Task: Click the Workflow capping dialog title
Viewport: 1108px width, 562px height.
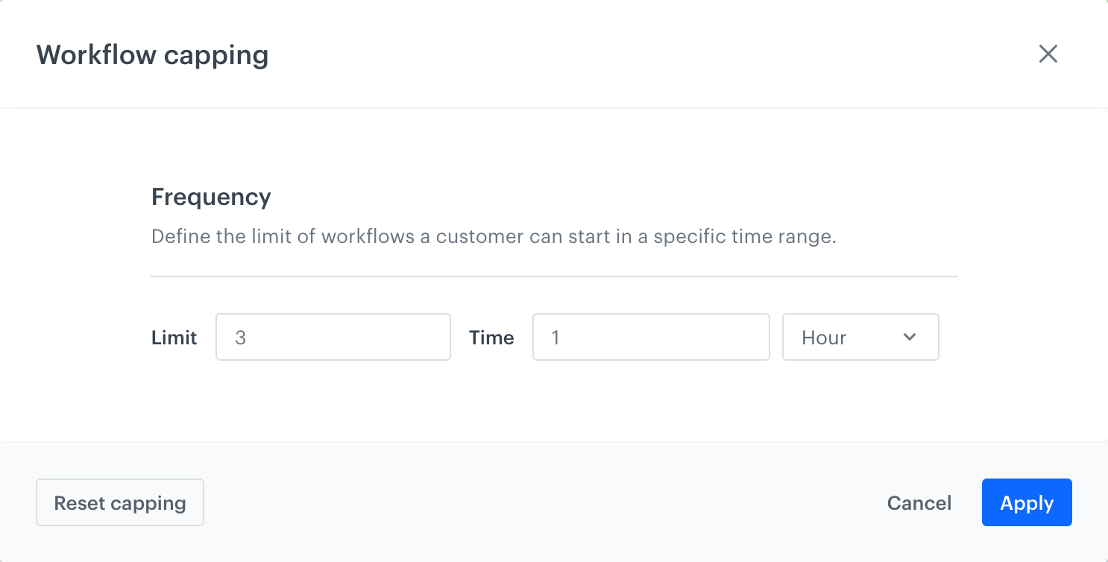Action: pos(152,54)
